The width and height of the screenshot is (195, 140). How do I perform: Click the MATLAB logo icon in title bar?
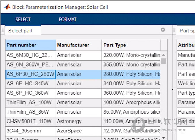pyautogui.click(x=7, y=7)
